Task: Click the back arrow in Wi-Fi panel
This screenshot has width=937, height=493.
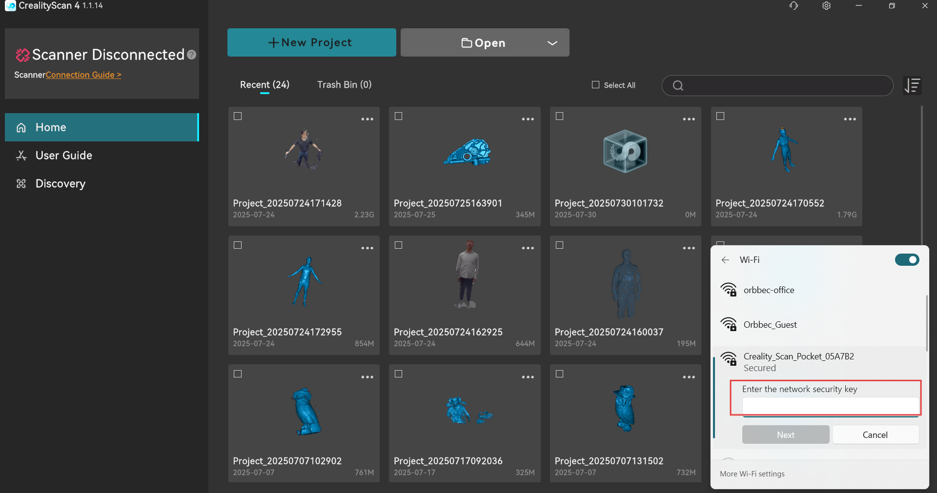Action: [x=725, y=260]
